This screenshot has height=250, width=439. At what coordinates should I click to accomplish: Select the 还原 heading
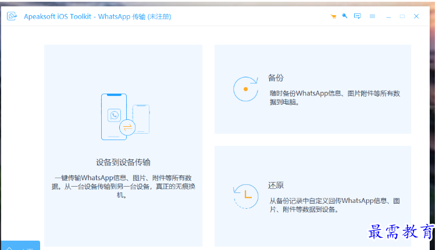276,185
